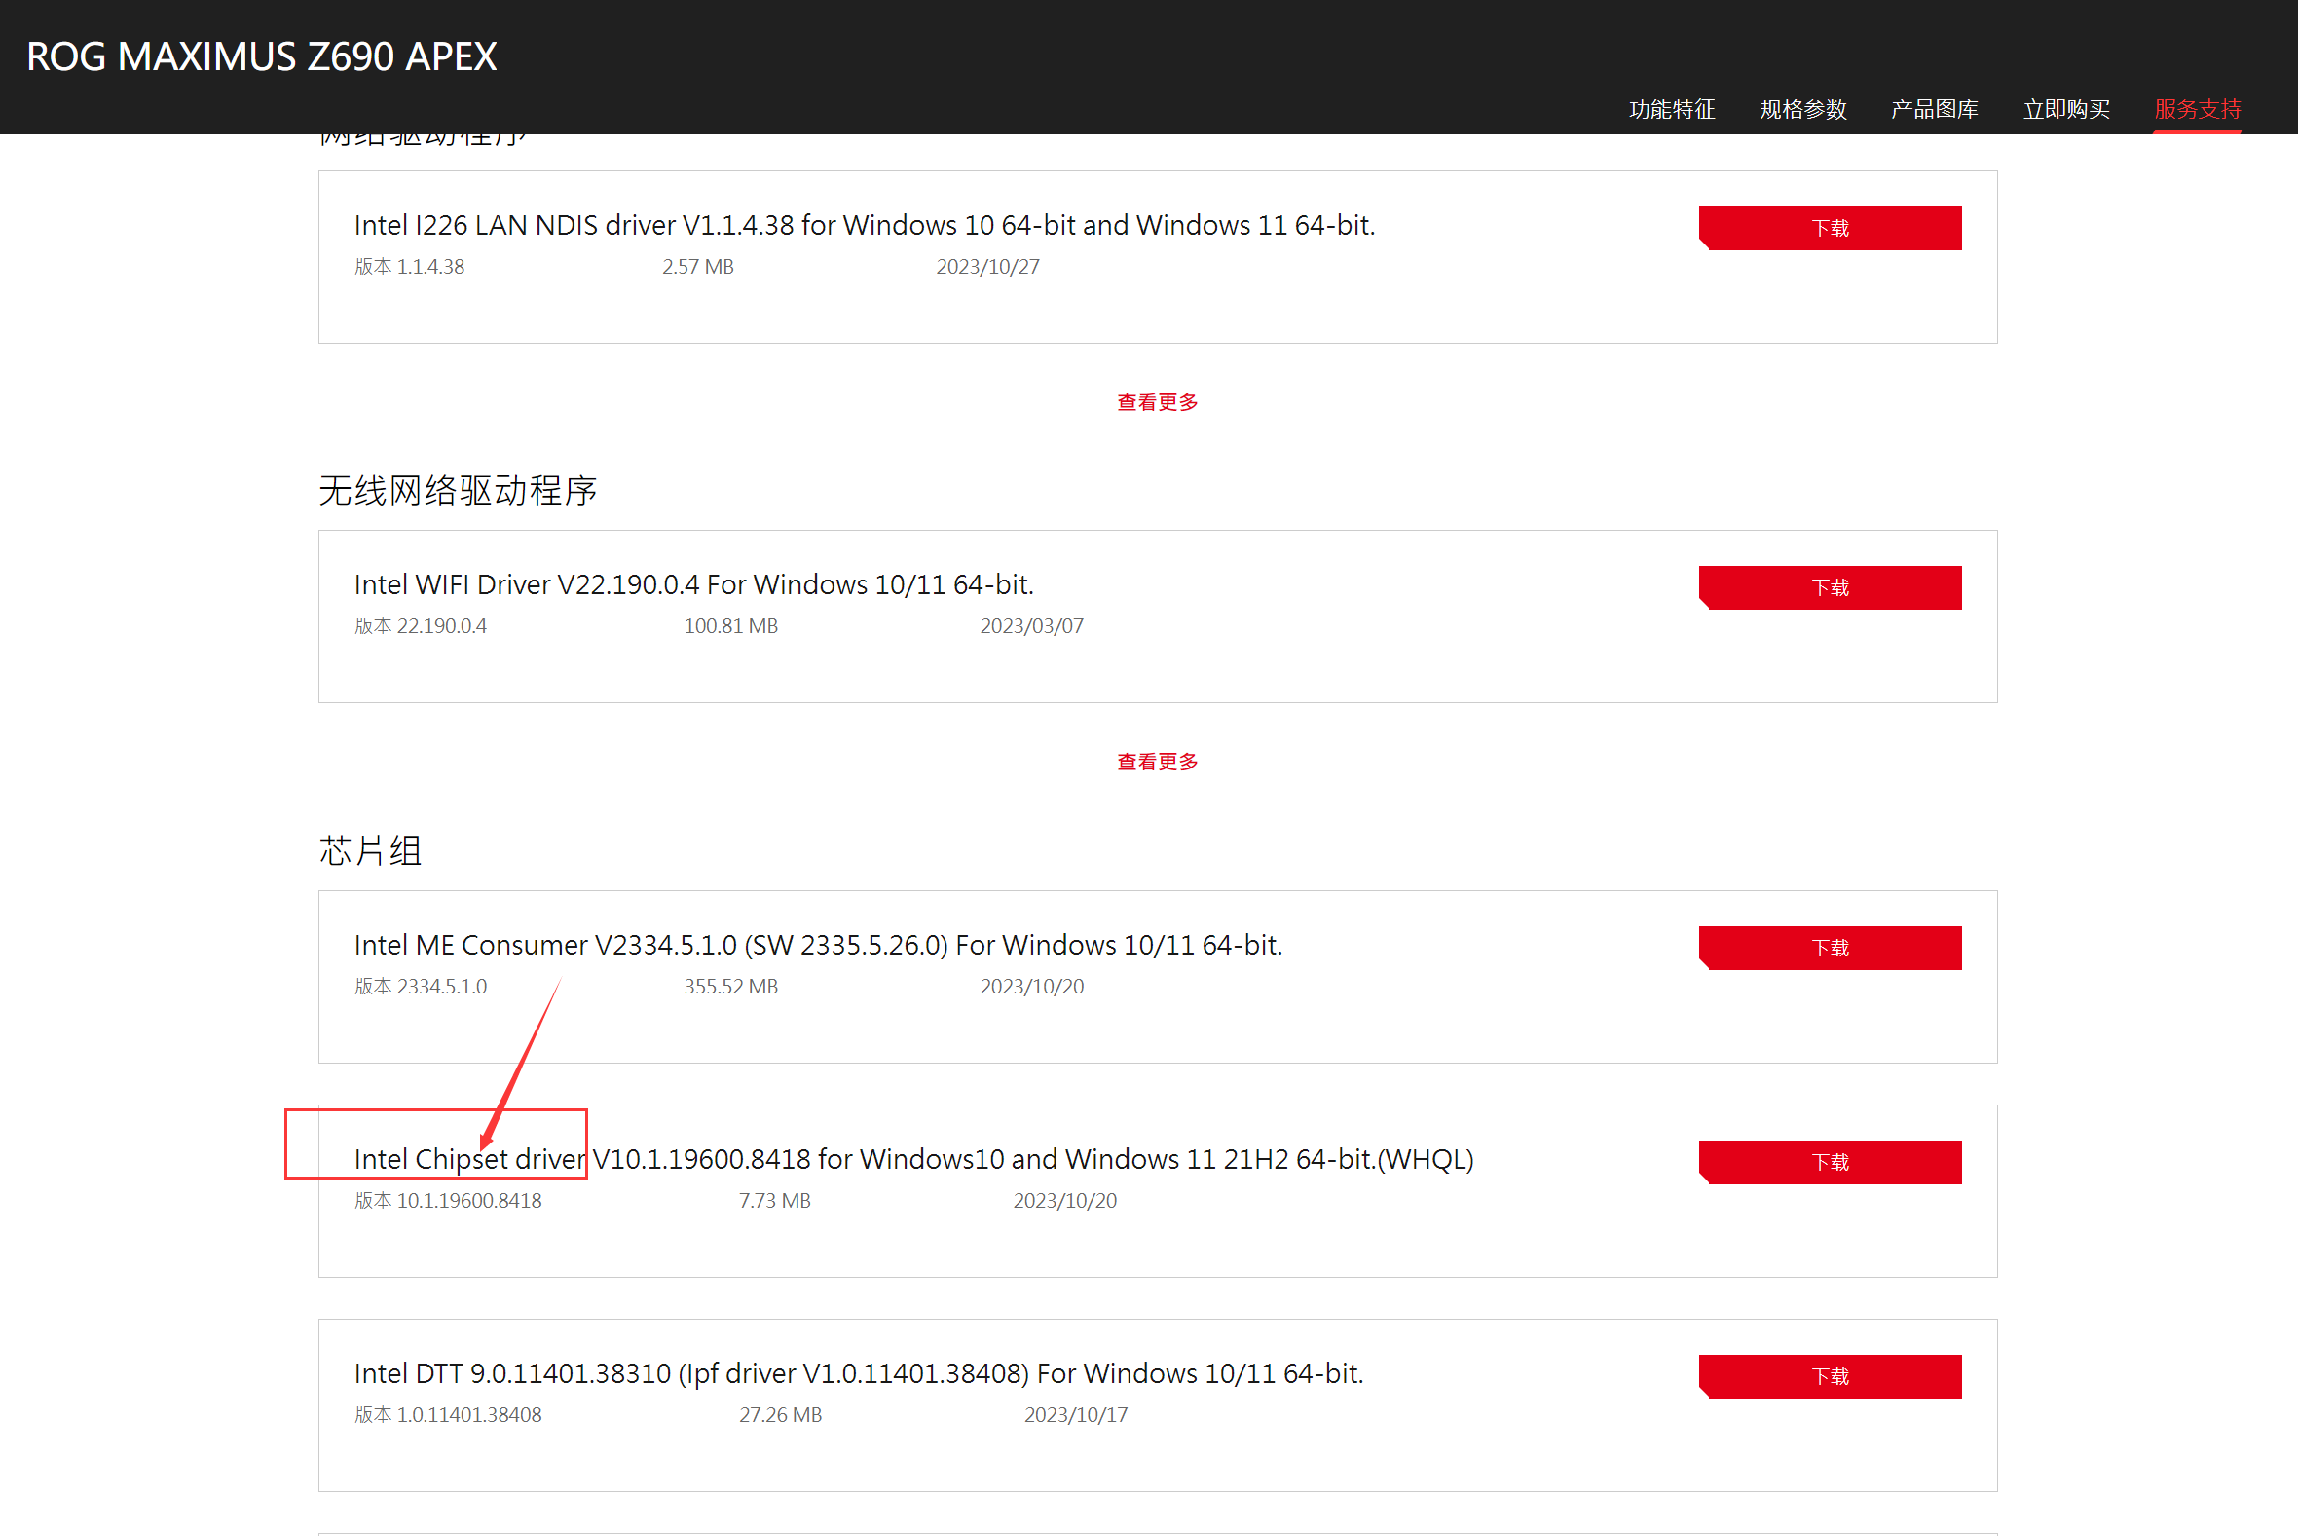Click the date 2023/10/27

point(988,267)
